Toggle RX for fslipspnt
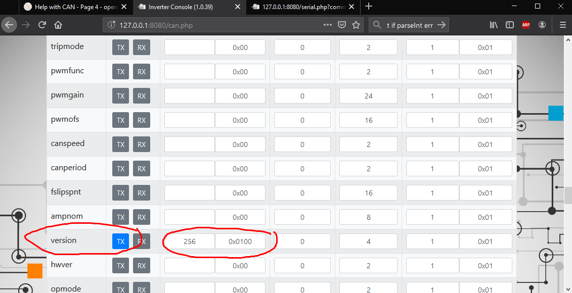 (142, 193)
